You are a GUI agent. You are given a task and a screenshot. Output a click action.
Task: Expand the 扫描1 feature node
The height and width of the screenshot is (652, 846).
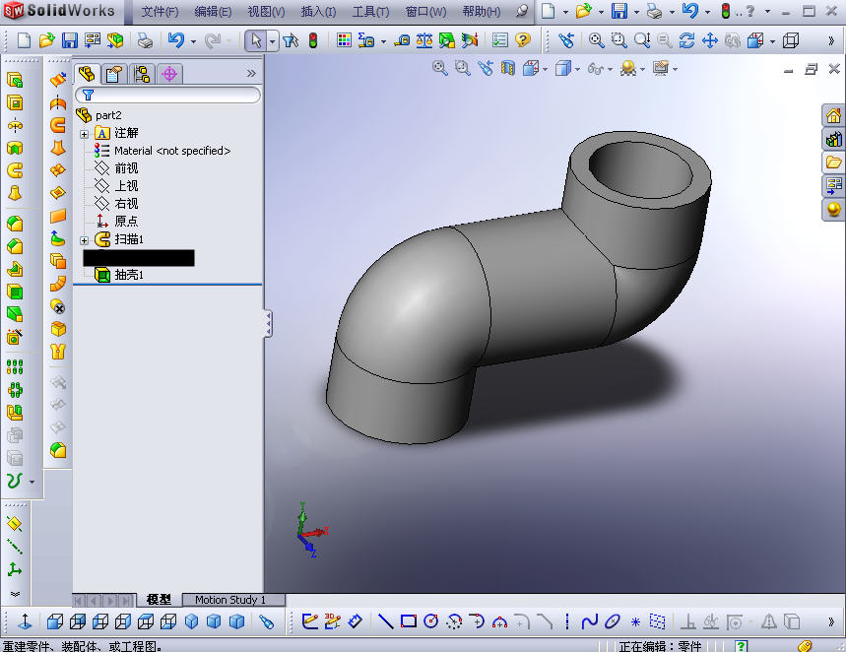pyautogui.click(x=84, y=240)
